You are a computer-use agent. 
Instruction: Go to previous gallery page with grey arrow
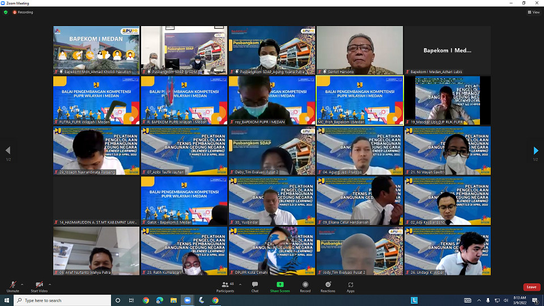8,150
